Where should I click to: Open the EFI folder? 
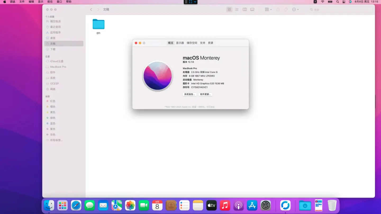coord(98,24)
